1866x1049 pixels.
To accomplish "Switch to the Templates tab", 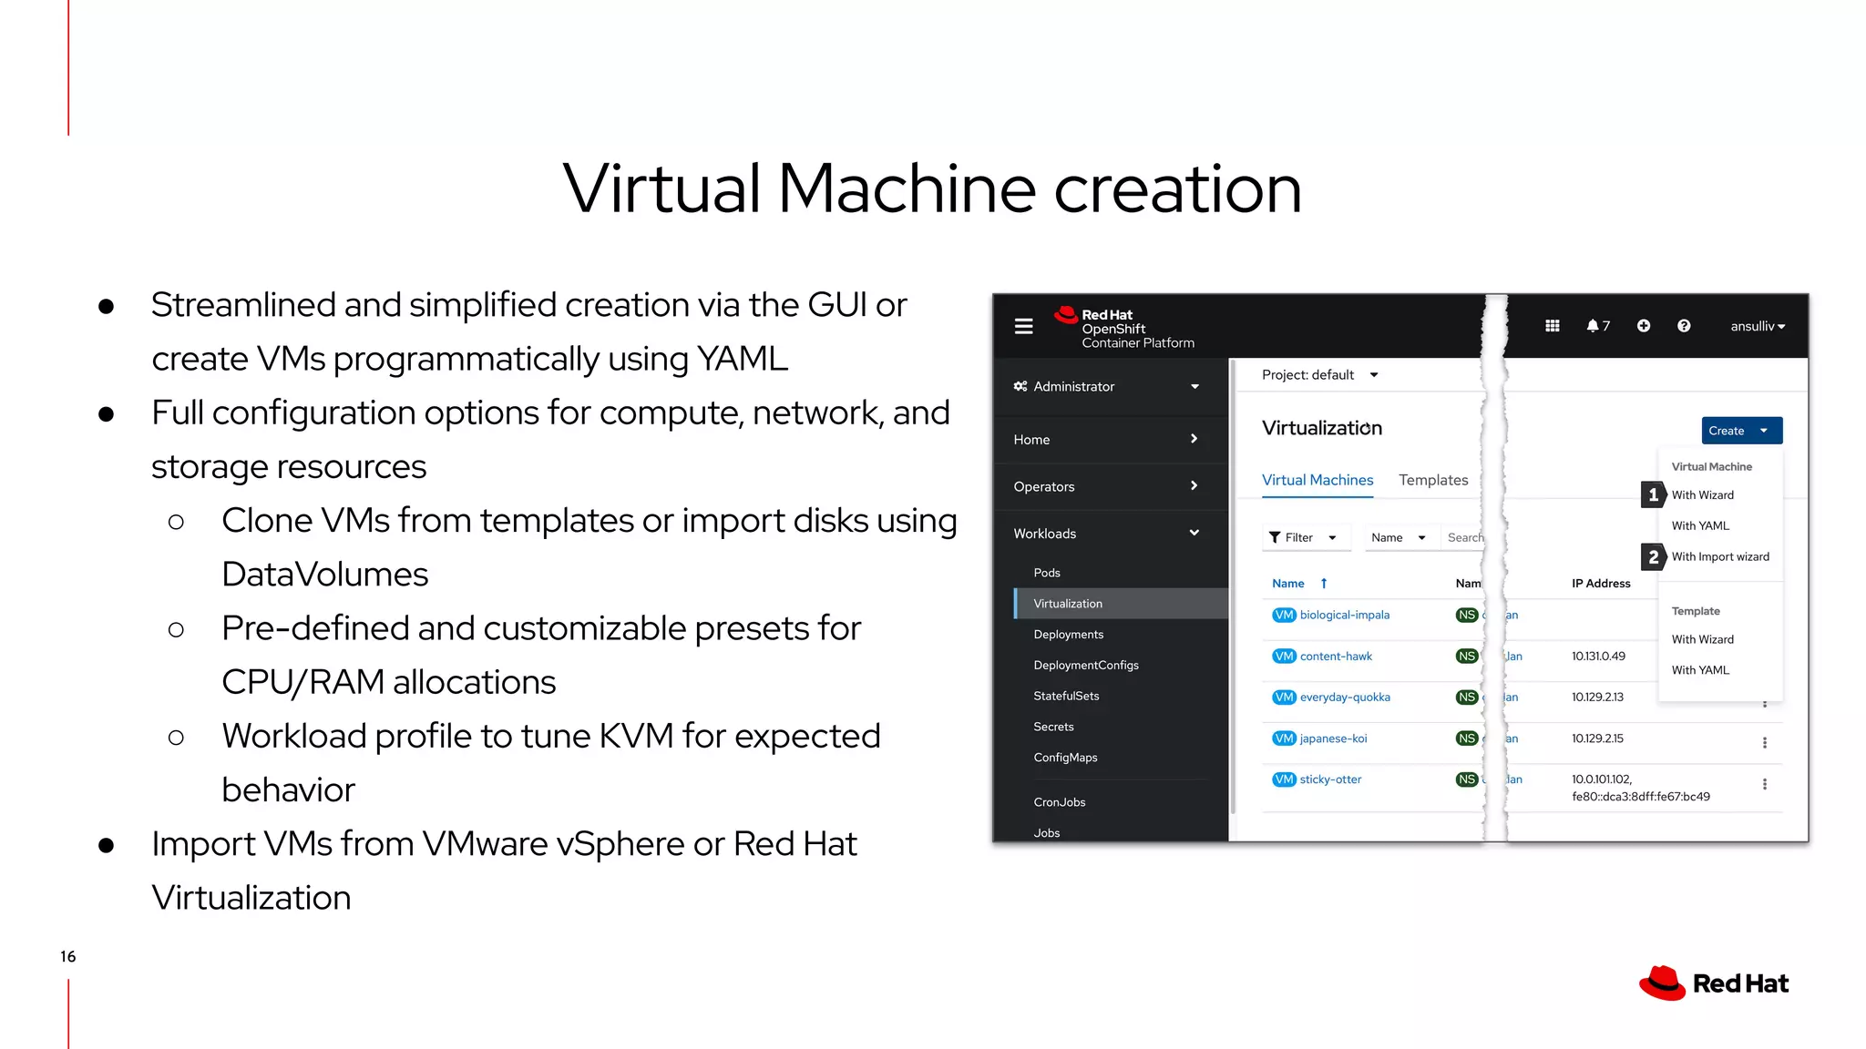I will (x=1433, y=480).
